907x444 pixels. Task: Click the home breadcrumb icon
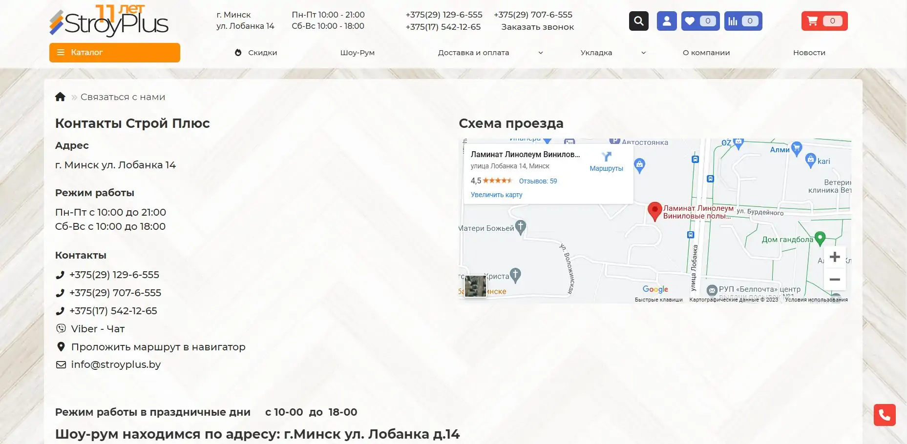[x=60, y=97]
